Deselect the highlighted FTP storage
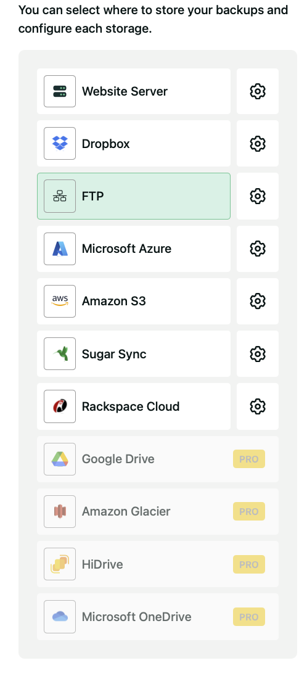 click(x=134, y=196)
